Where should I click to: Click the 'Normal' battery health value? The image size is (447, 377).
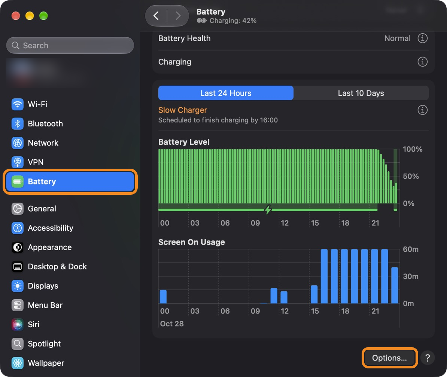pos(398,38)
